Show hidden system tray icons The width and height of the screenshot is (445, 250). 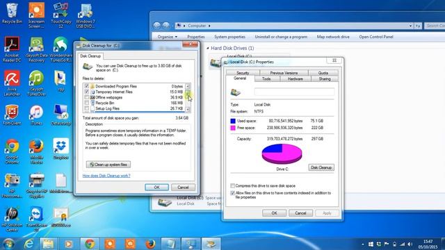(363, 244)
